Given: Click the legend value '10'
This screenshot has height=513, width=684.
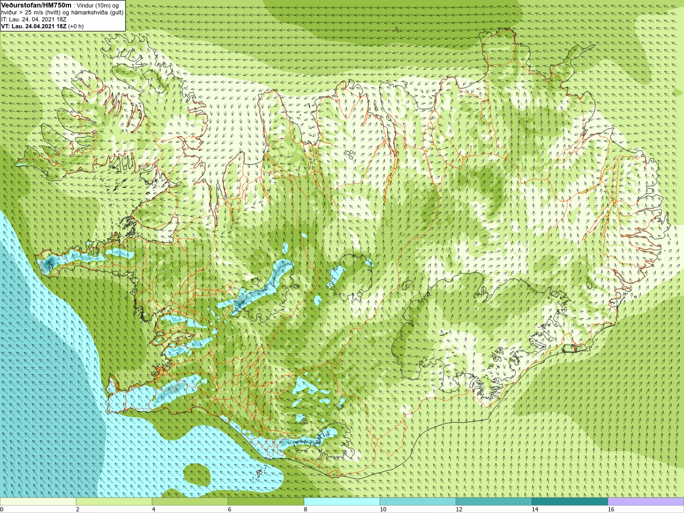Looking at the screenshot, I should click(x=383, y=509).
